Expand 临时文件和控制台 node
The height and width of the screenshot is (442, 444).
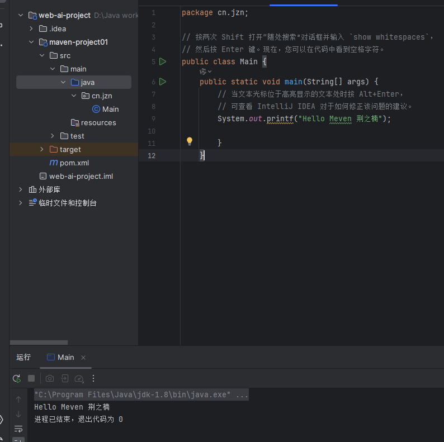(x=20, y=203)
